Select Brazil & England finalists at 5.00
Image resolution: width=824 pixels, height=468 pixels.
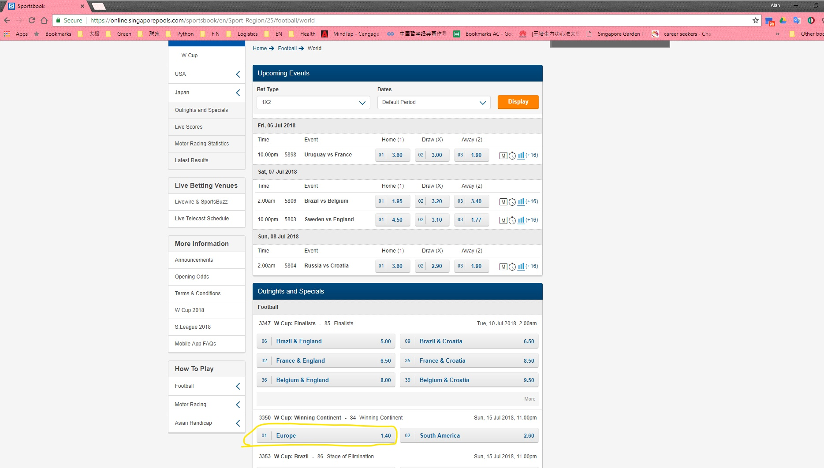(326, 342)
